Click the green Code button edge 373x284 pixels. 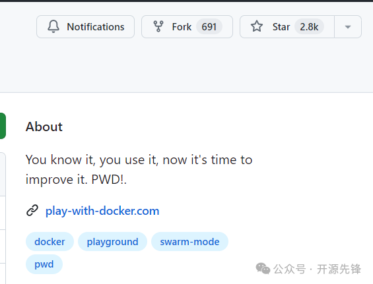3,126
